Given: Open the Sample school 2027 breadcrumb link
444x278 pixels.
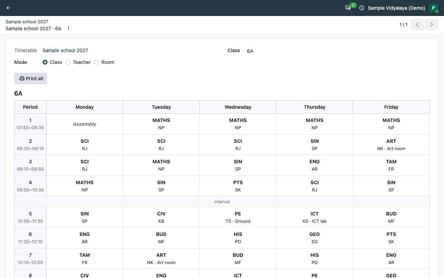Looking at the screenshot, I should 27,22.
